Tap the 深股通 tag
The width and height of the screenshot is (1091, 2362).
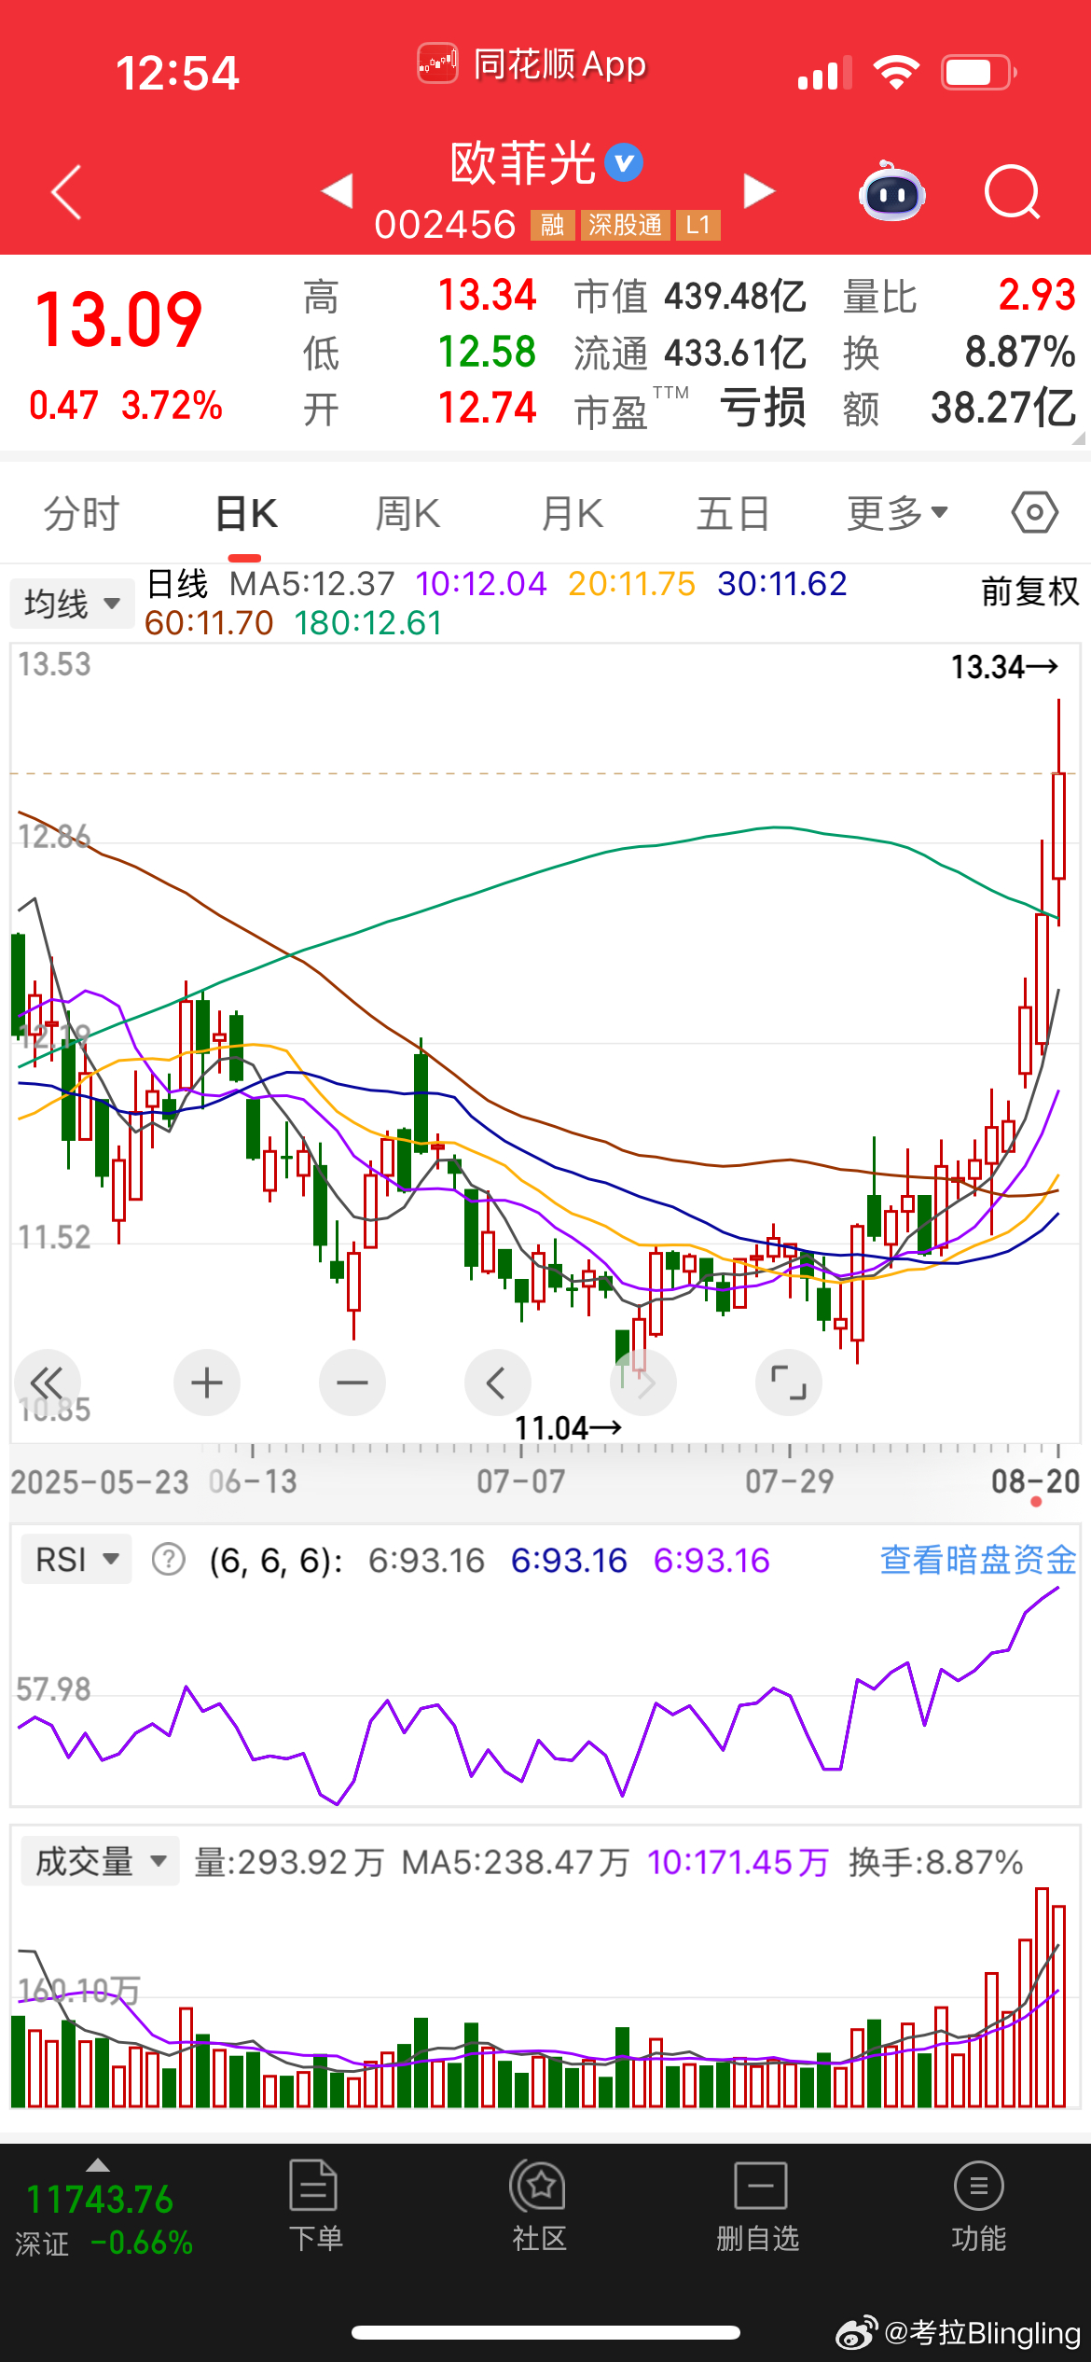pos(625,225)
